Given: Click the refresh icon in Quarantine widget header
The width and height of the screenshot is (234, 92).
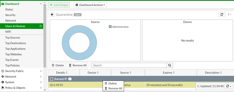Looking at the screenshot, I should click(222, 14).
